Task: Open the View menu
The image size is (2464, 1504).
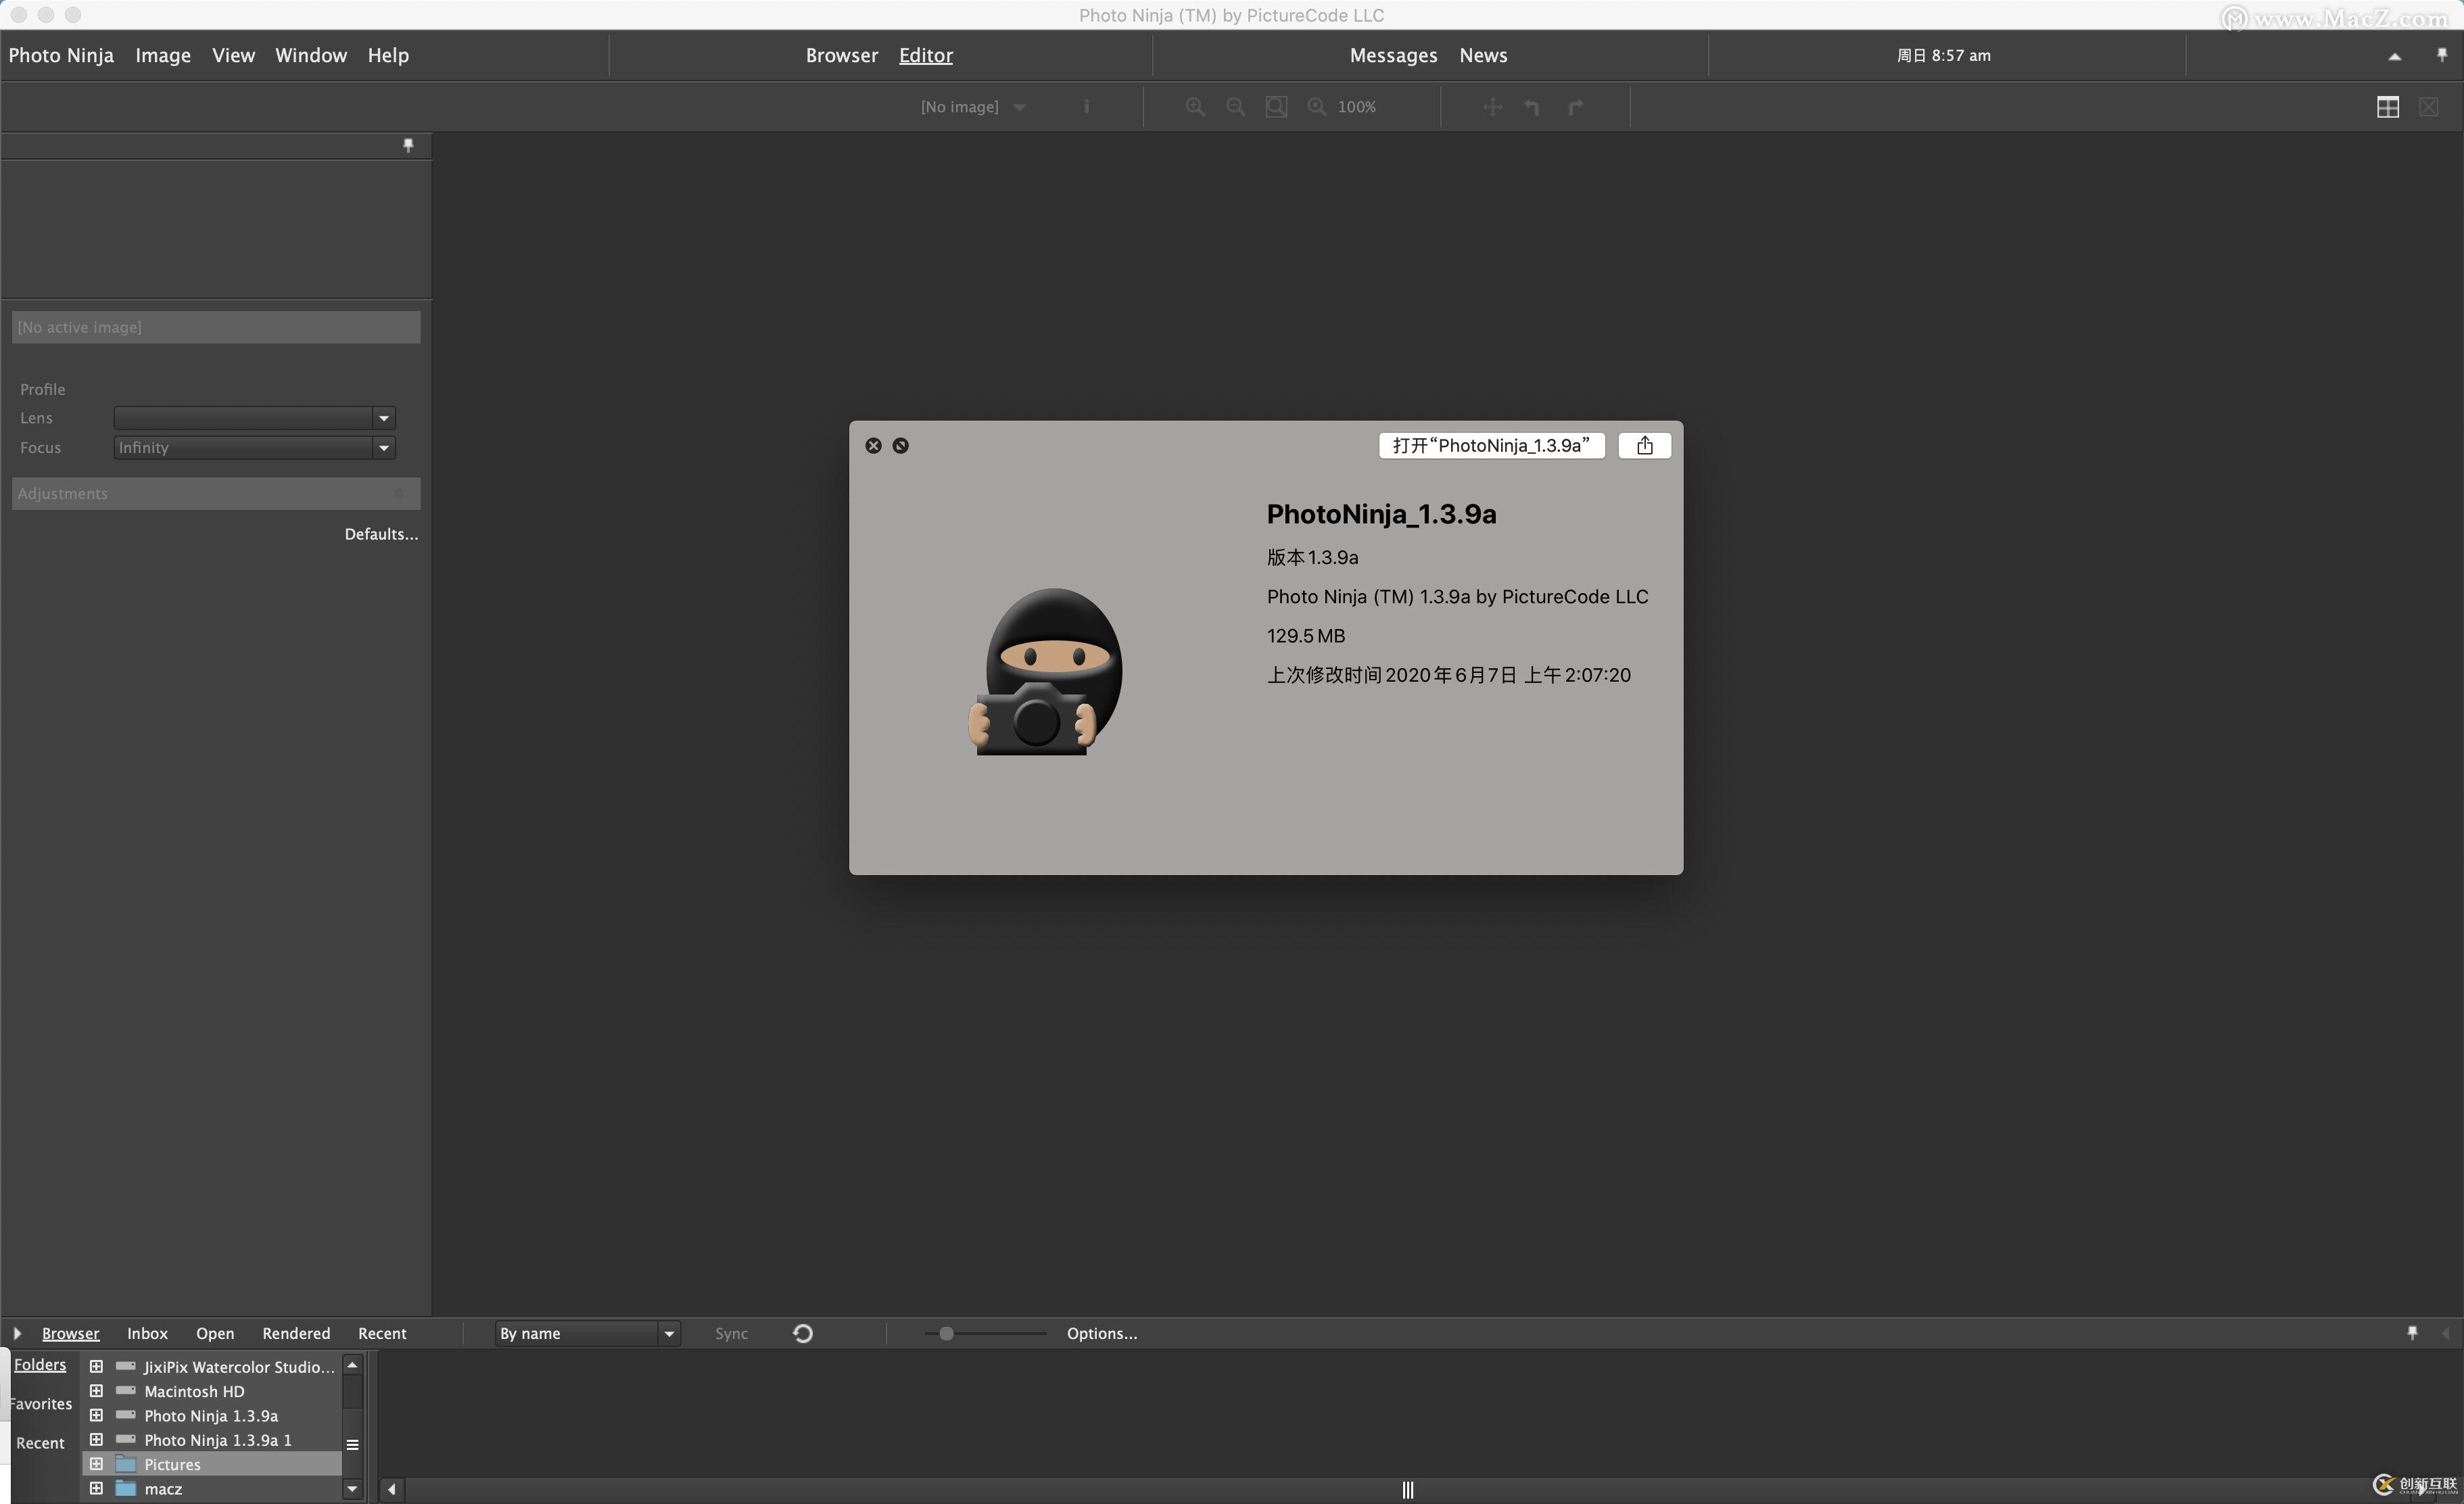Action: click(233, 55)
